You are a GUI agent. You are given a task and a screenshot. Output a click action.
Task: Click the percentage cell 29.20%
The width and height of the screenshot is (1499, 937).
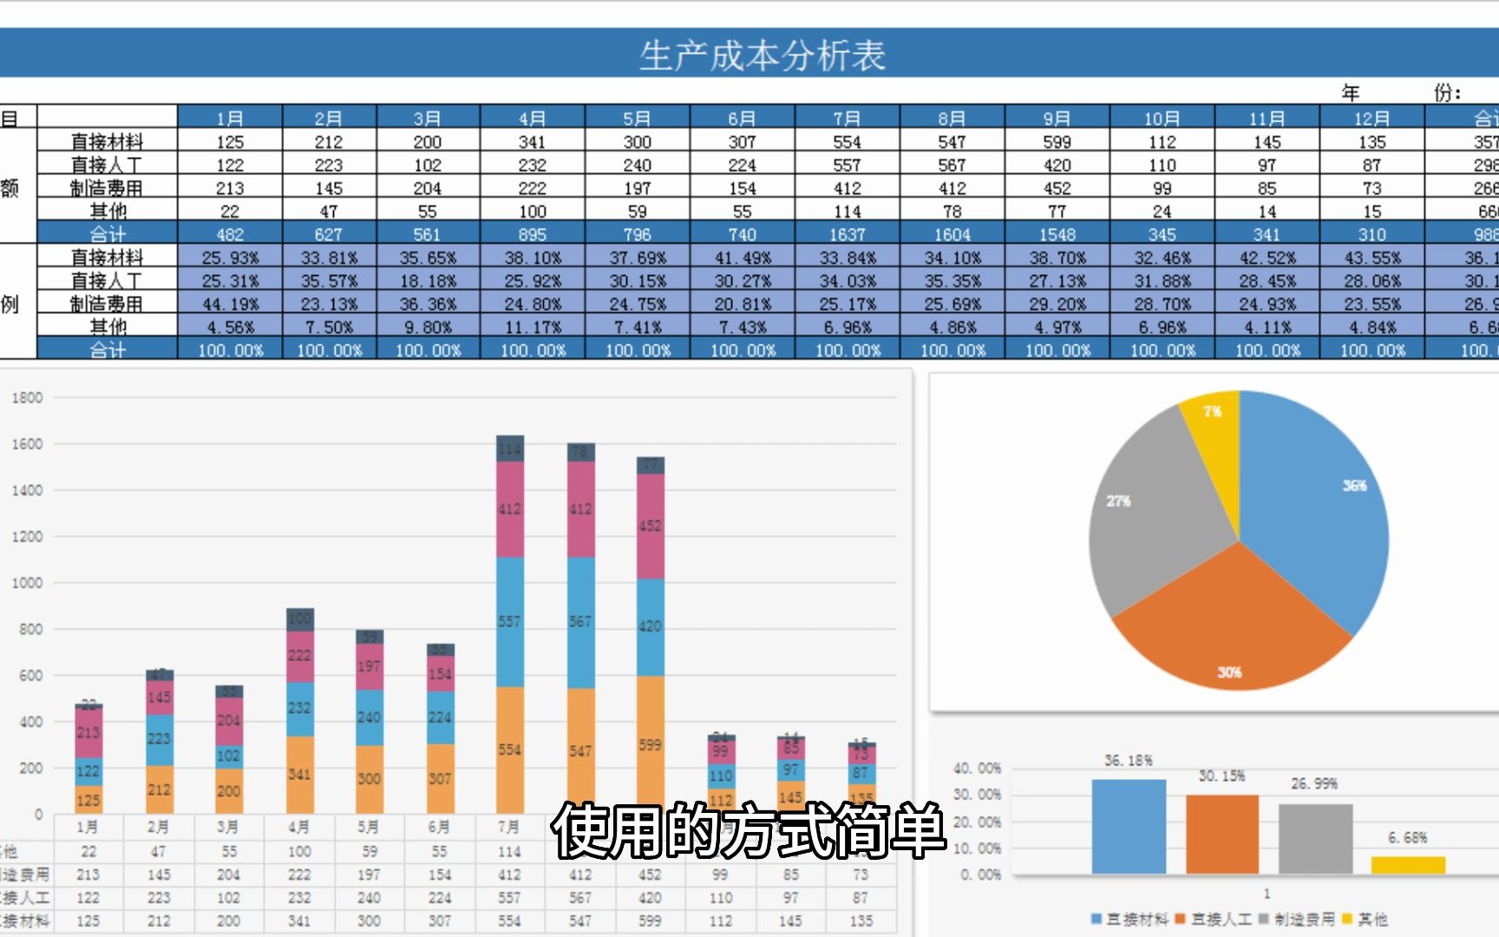click(1057, 304)
